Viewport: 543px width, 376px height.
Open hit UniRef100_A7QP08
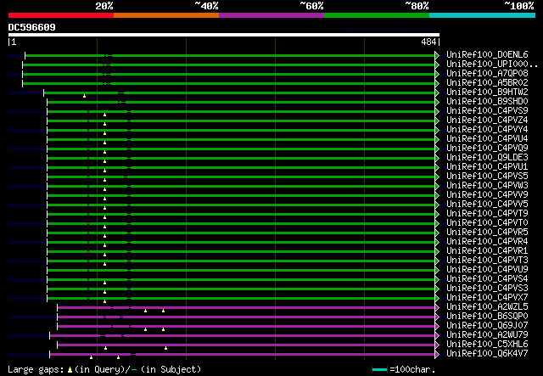(487, 74)
